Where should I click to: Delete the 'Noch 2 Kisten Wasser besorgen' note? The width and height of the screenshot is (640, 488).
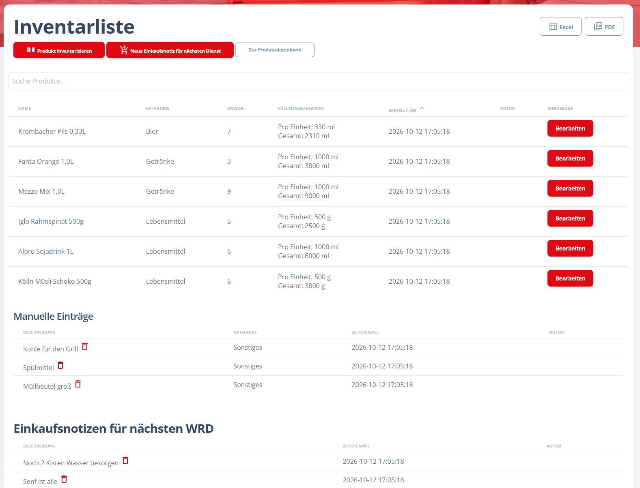(125, 460)
